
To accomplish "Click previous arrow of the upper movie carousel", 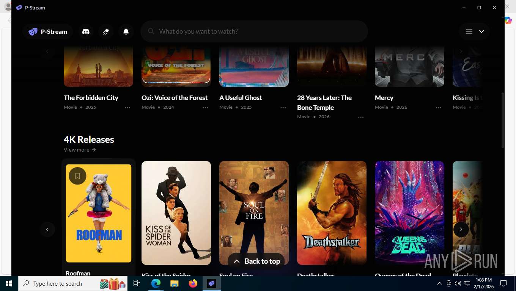I will click(x=47, y=51).
